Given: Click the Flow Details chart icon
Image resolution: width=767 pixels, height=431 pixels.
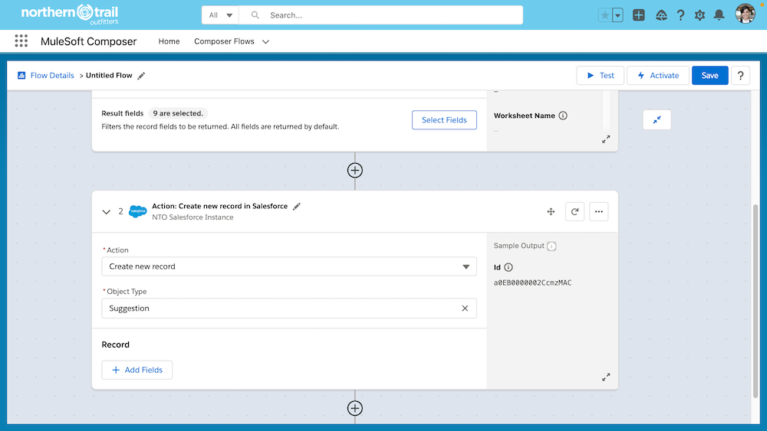Looking at the screenshot, I should coord(21,75).
